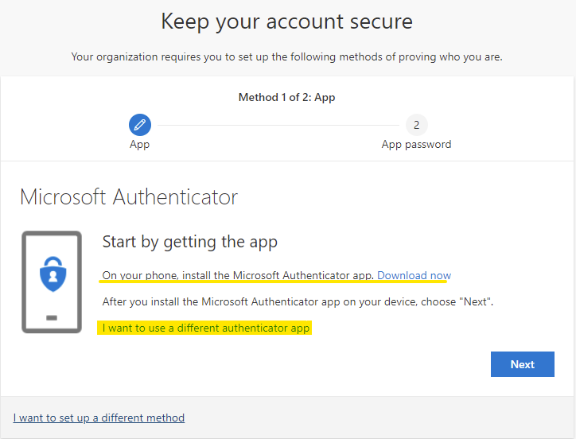576x439 pixels.
Task: Click the On your phone install instruction text
Action: point(238,275)
